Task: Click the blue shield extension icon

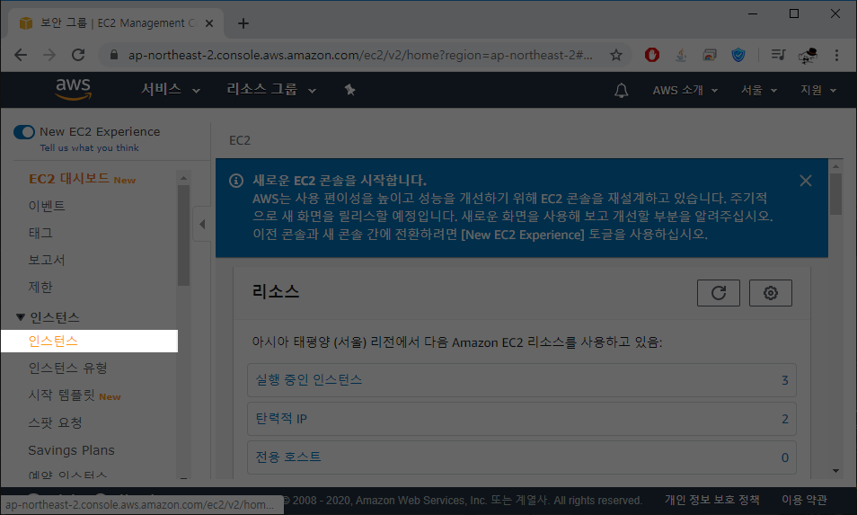Action: pyautogui.click(x=738, y=55)
